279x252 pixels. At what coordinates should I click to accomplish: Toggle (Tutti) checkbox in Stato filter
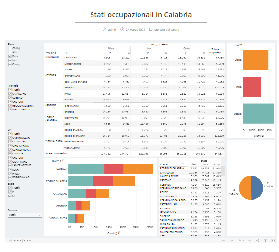[10, 48]
